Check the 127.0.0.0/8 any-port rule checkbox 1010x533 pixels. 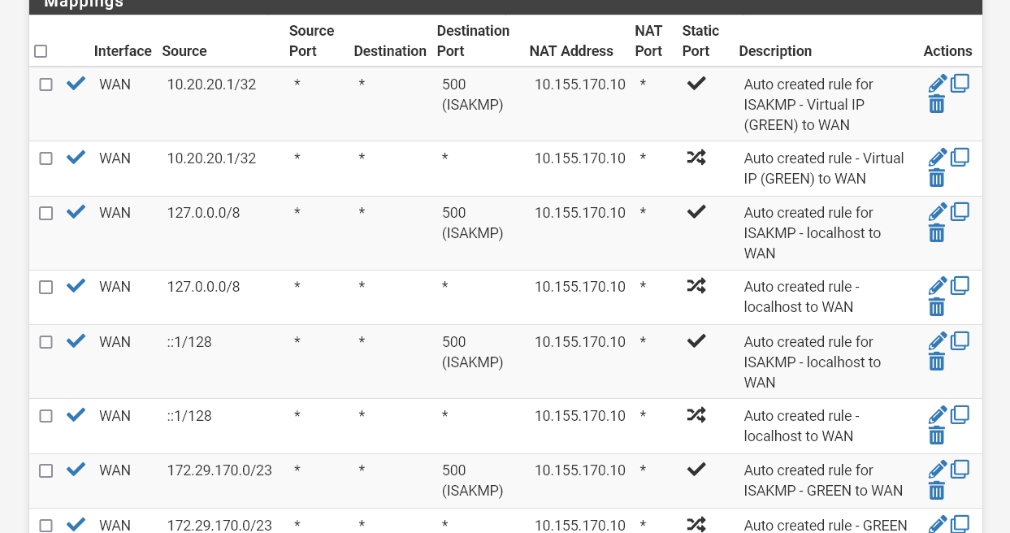[46, 287]
